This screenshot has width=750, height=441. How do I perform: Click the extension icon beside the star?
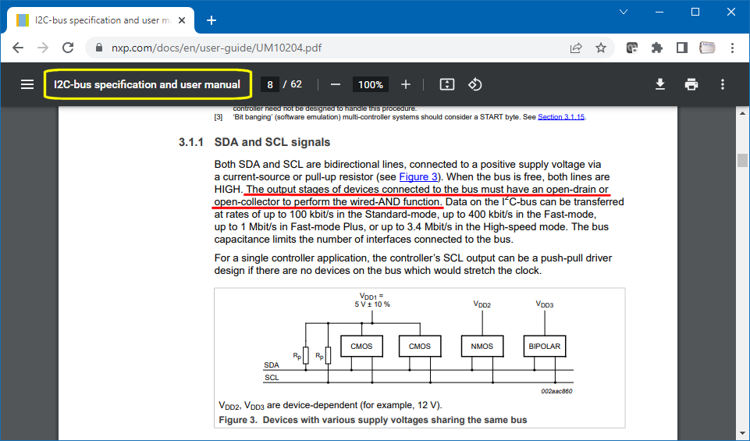click(x=632, y=48)
